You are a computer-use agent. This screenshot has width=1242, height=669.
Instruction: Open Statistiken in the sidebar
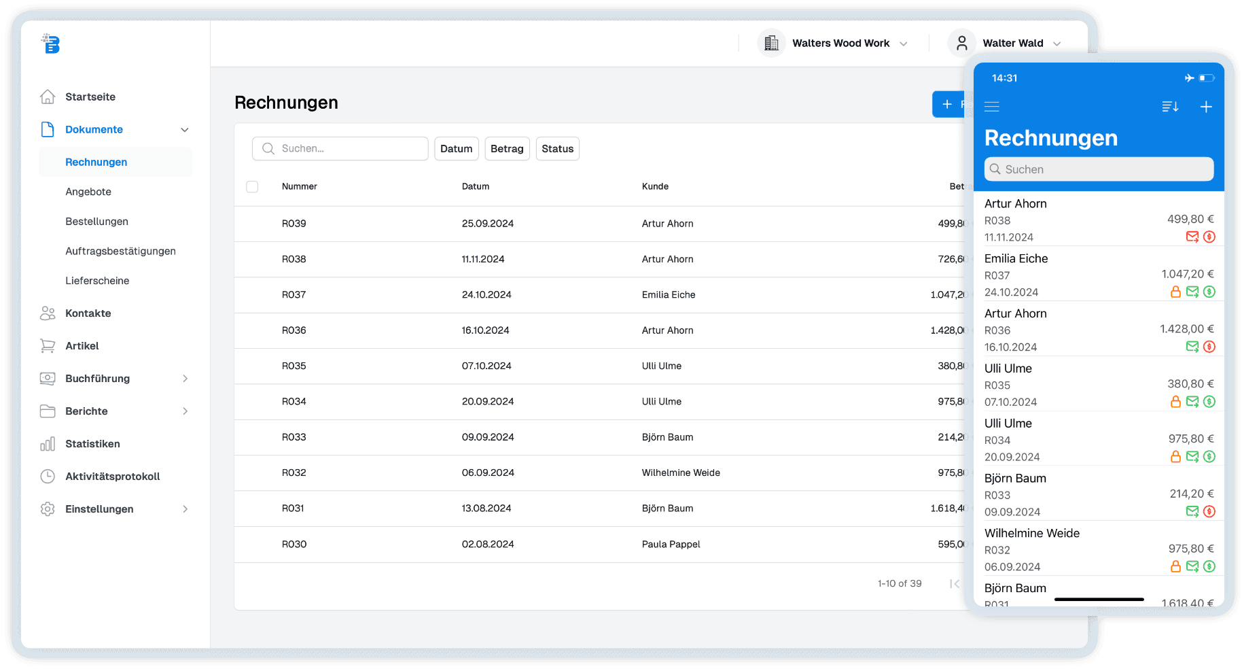(92, 443)
